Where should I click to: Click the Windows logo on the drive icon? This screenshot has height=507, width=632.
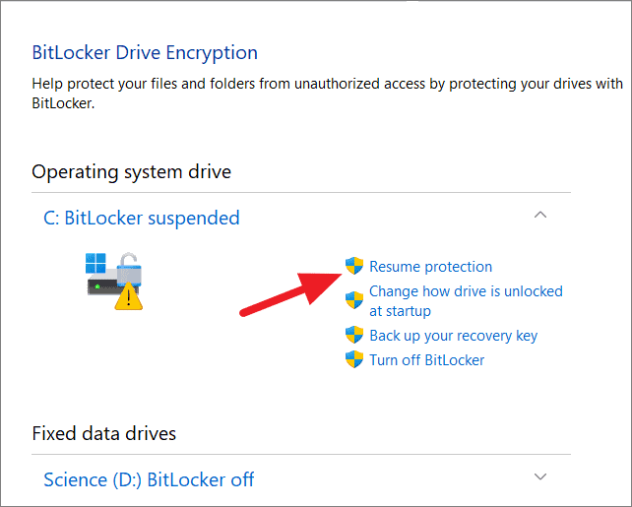point(95,263)
